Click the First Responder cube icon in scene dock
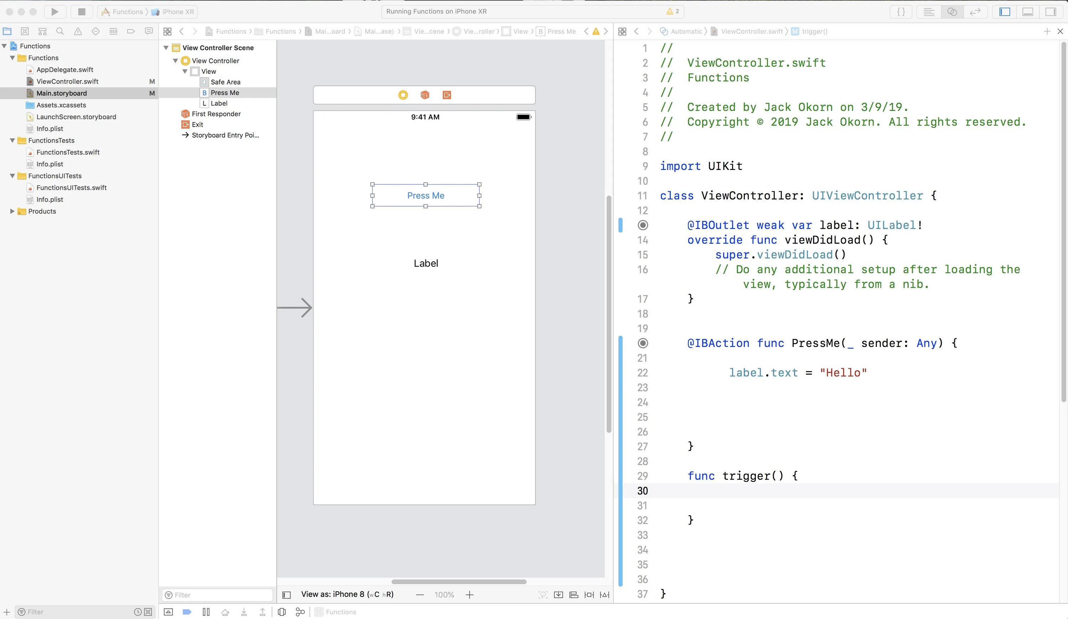 click(x=425, y=95)
